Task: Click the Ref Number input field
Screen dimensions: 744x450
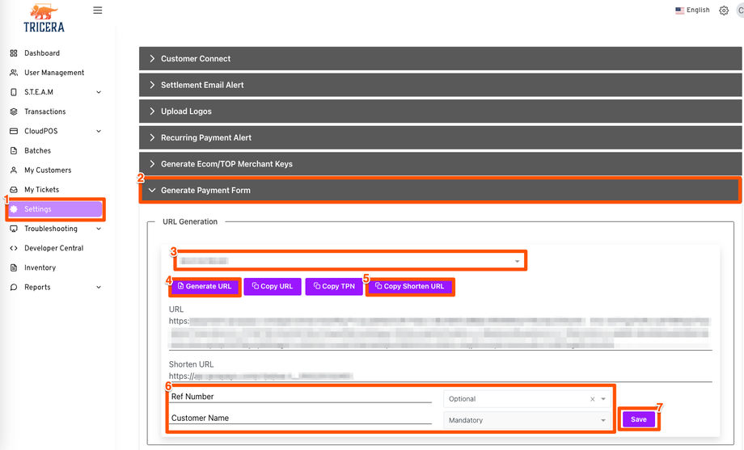Action: [x=301, y=397]
